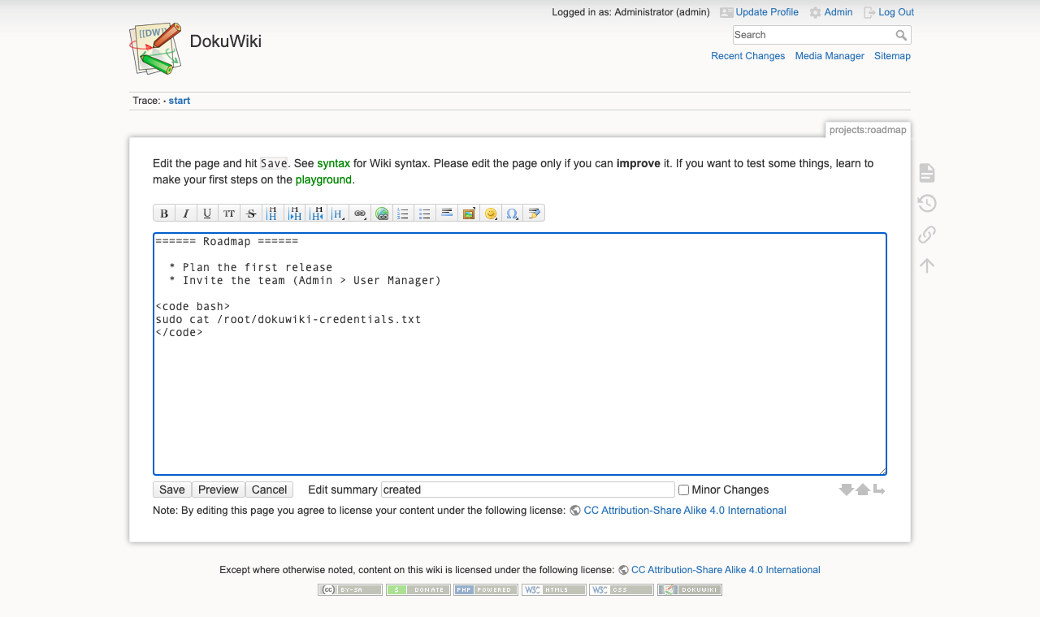
Task: Open the Media Manager
Action: click(830, 56)
